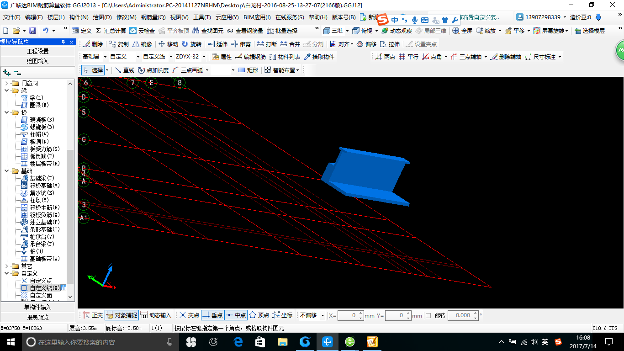Toggle 正交 orthogonal mode
This screenshot has height=351, width=624.
point(93,315)
